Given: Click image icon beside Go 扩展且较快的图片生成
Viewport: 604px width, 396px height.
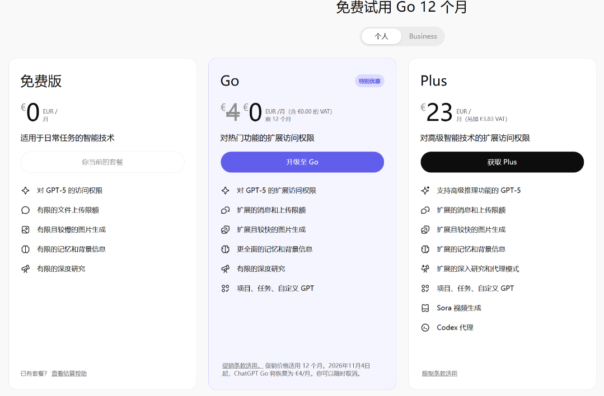Looking at the screenshot, I should 226,230.
